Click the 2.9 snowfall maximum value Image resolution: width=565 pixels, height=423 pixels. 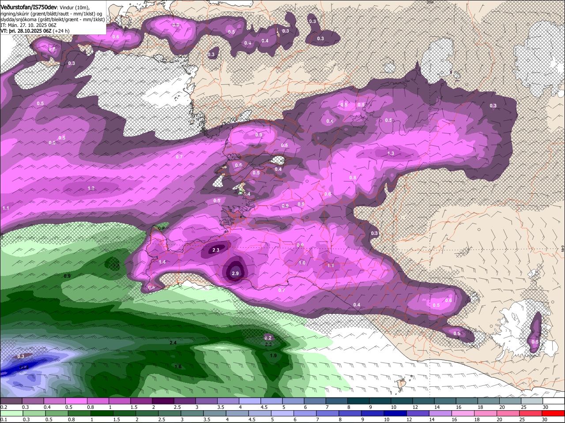click(235, 274)
